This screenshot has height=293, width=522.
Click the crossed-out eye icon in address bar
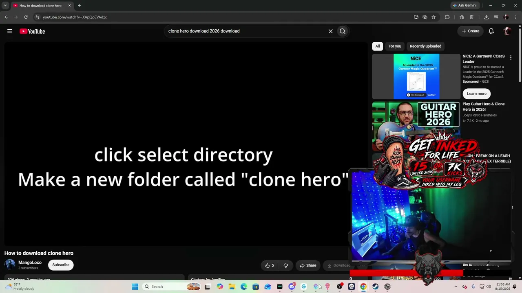point(425,17)
